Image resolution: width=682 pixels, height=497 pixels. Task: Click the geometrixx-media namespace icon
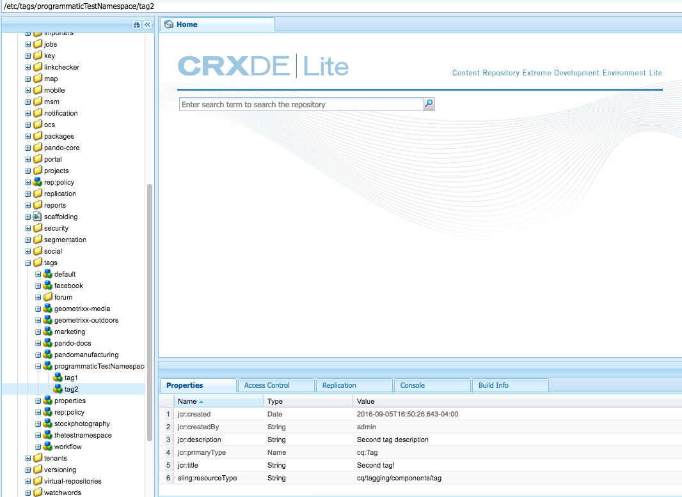(48, 309)
